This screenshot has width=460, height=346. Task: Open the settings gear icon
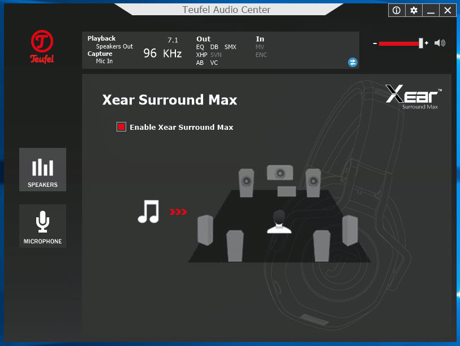click(414, 11)
